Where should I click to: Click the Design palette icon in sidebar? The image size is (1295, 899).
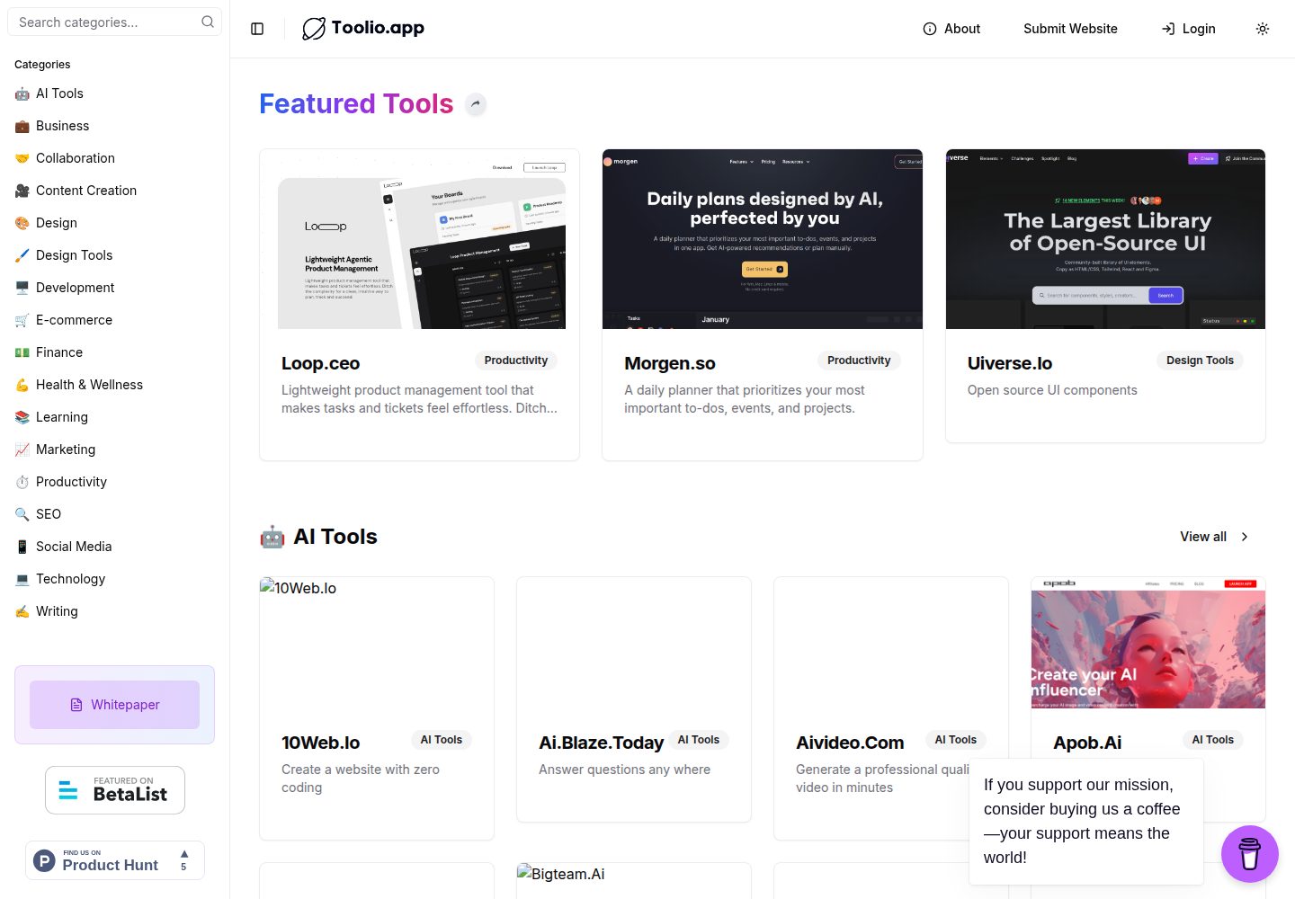[x=22, y=223]
